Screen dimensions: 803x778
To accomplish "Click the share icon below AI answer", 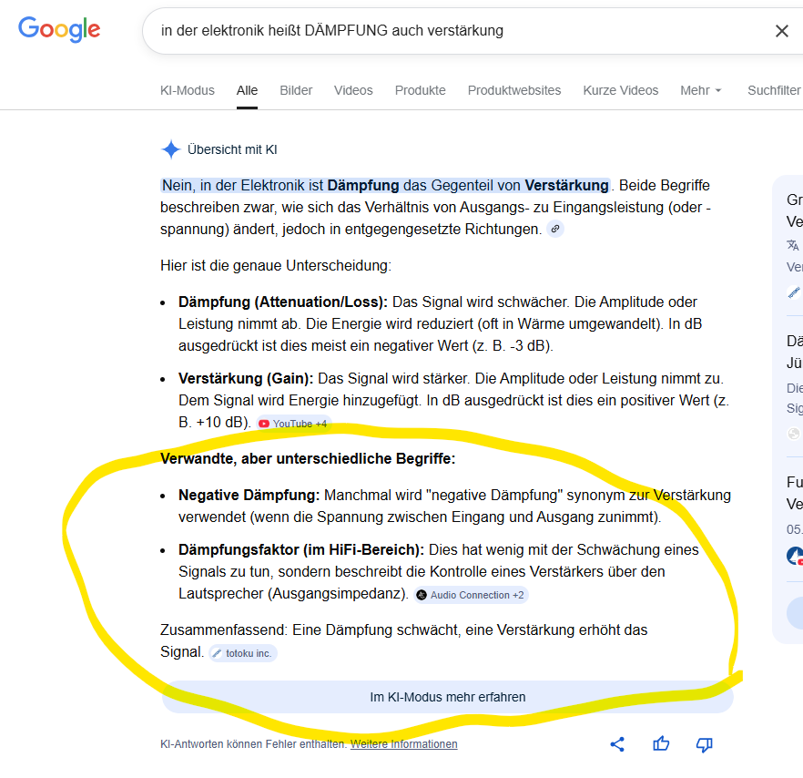I will pyautogui.click(x=617, y=744).
